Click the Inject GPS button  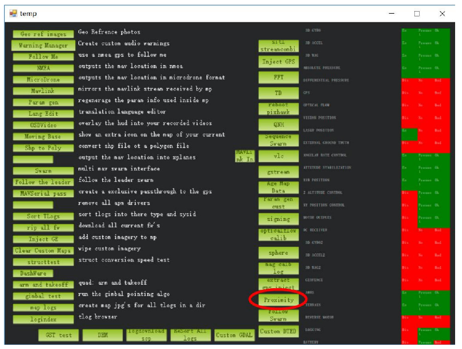(x=278, y=61)
